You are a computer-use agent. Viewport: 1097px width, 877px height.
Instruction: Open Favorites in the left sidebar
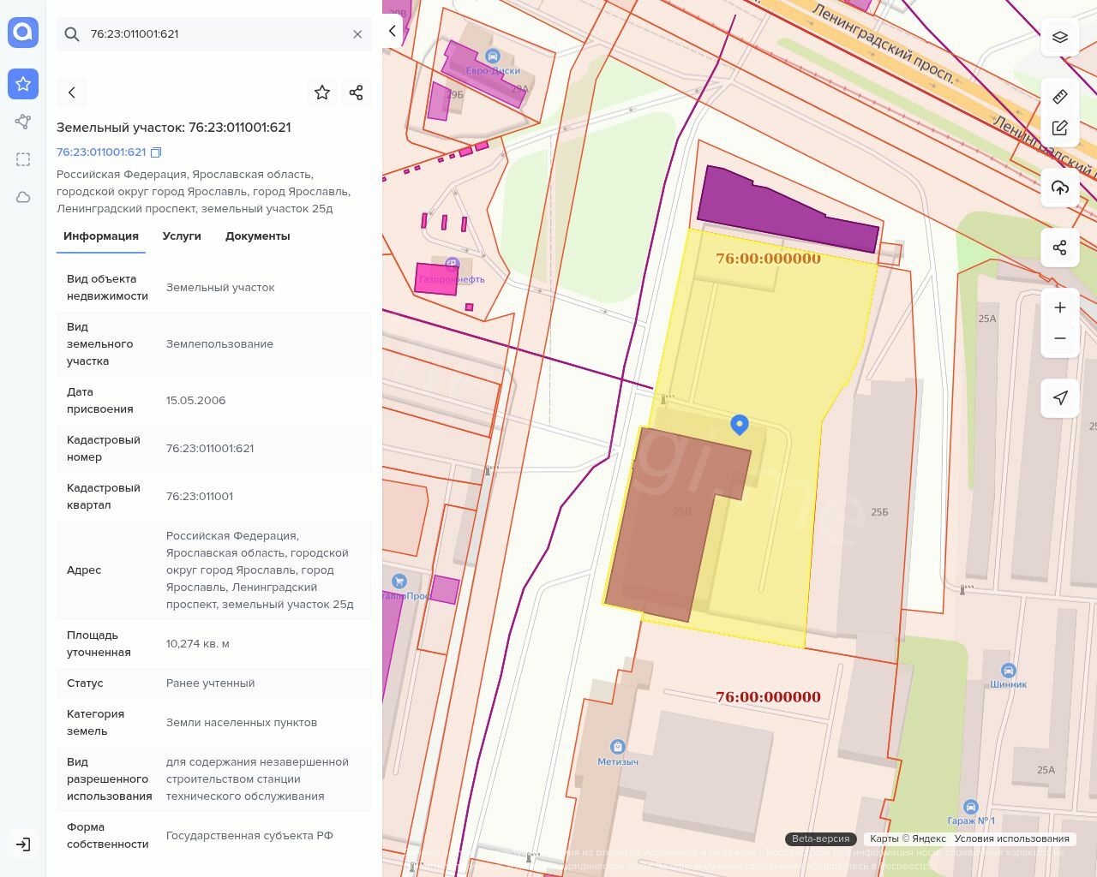[x=23, y=84]
